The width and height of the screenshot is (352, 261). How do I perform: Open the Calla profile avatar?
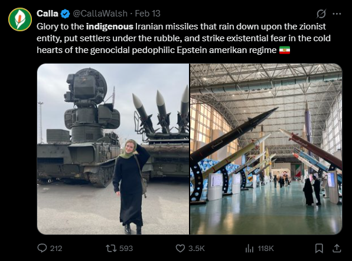click(x=20, y=19)
